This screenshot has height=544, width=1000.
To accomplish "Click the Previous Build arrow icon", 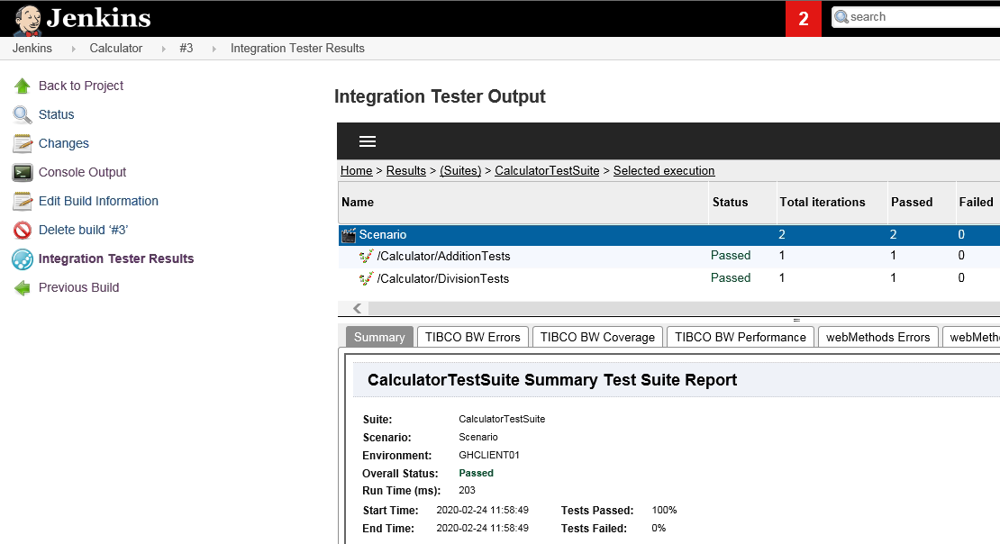I will pos(23,288).
